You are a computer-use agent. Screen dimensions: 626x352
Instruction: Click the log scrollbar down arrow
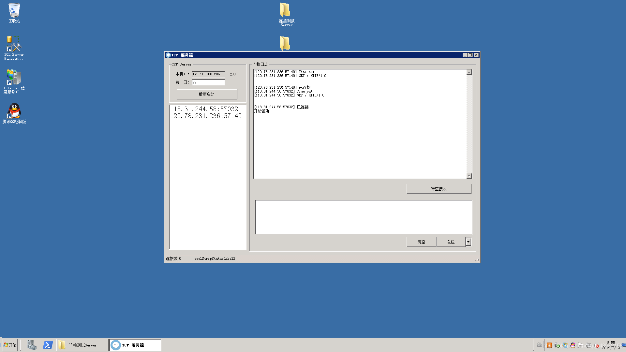click(x=469, y=176)
